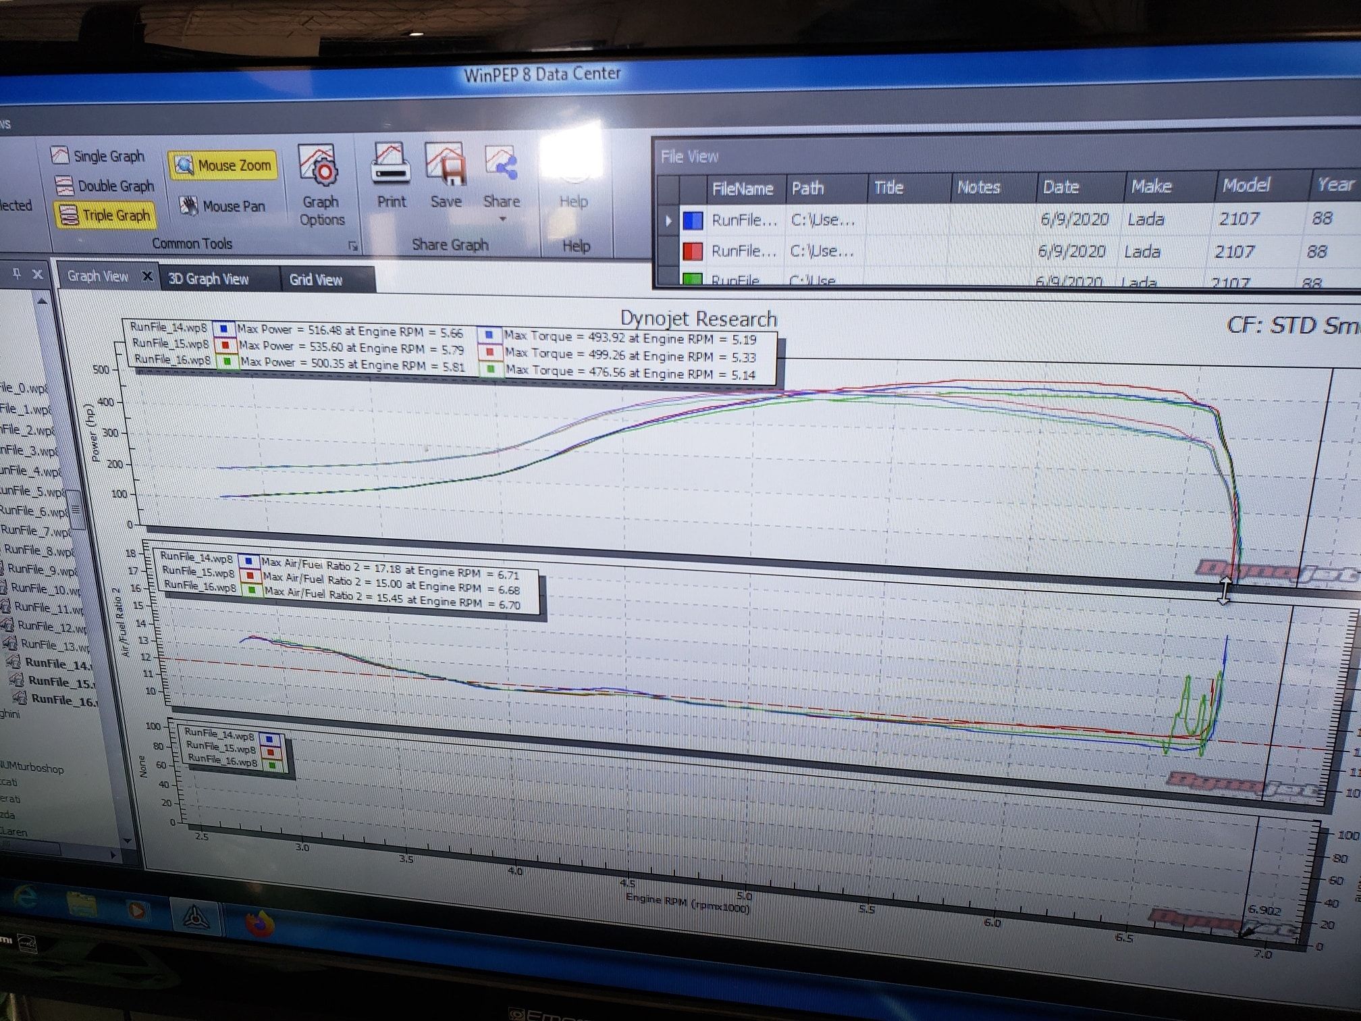Toggle the Mouse Zoom tool
1361x1021 pixels.
tap(223, 165)
